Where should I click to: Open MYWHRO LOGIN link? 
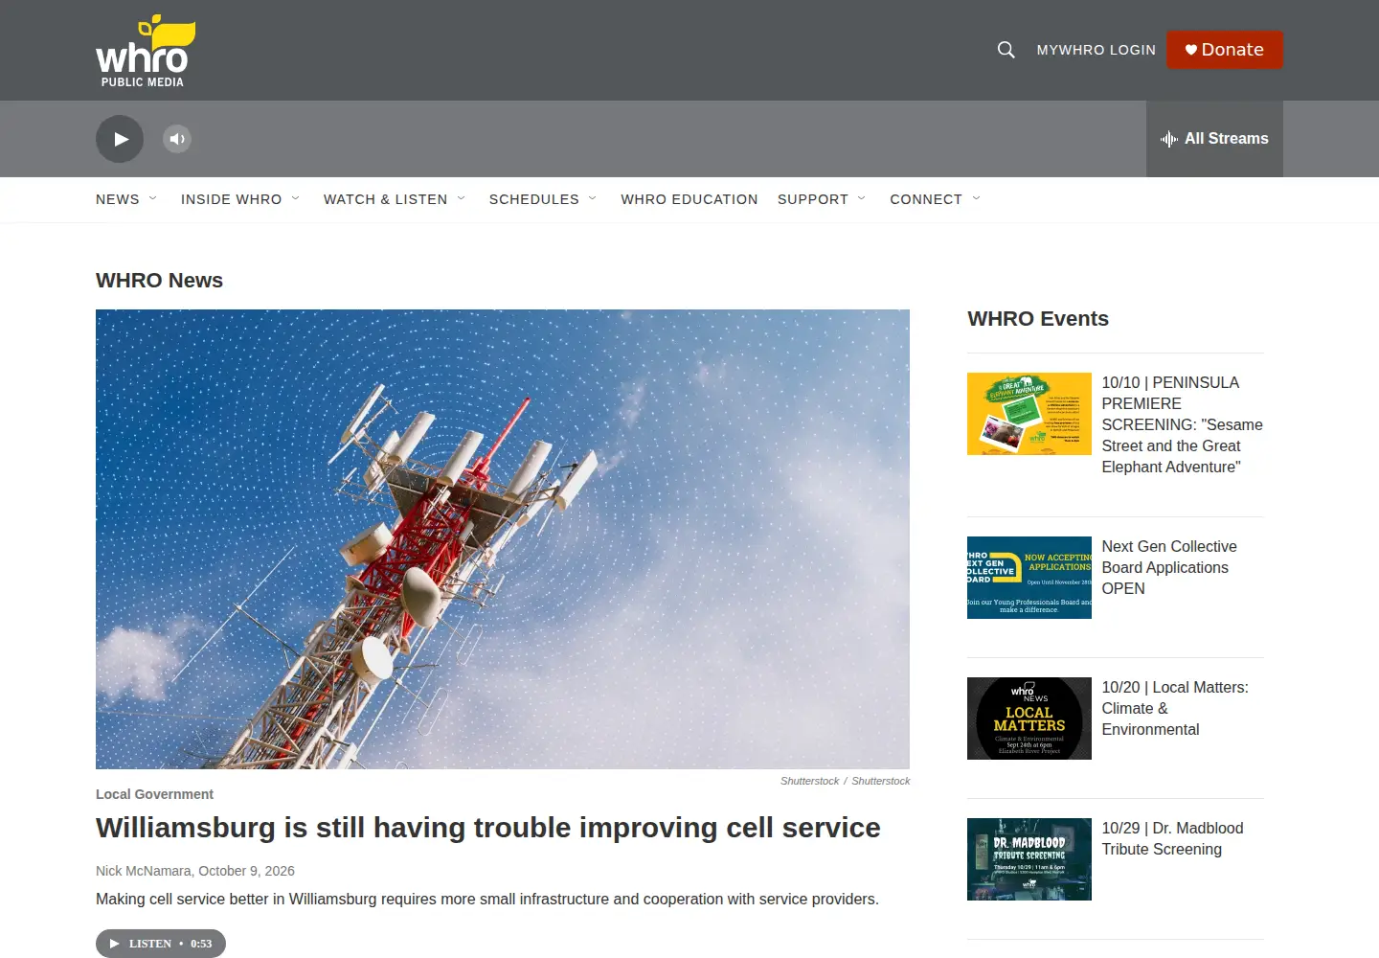(x=1096, y=50)
